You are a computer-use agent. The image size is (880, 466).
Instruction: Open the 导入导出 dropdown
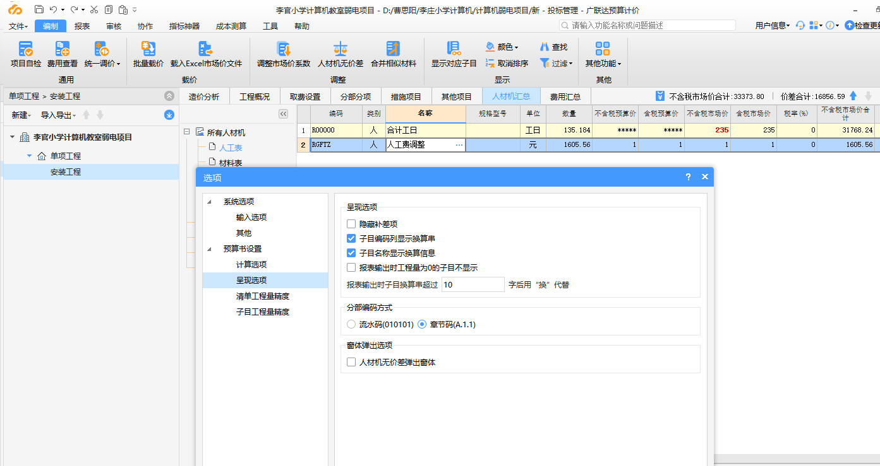click(58, 115)
